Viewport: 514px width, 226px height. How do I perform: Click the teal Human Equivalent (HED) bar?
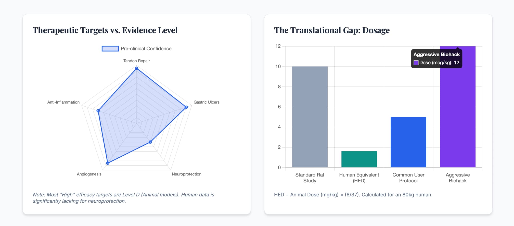pyautogui.click(x=359, y=159)
